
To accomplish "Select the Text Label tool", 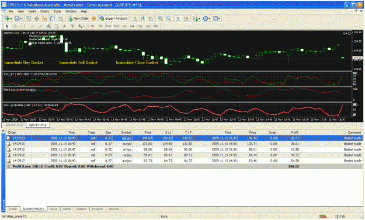I will (x=72, y=26).
